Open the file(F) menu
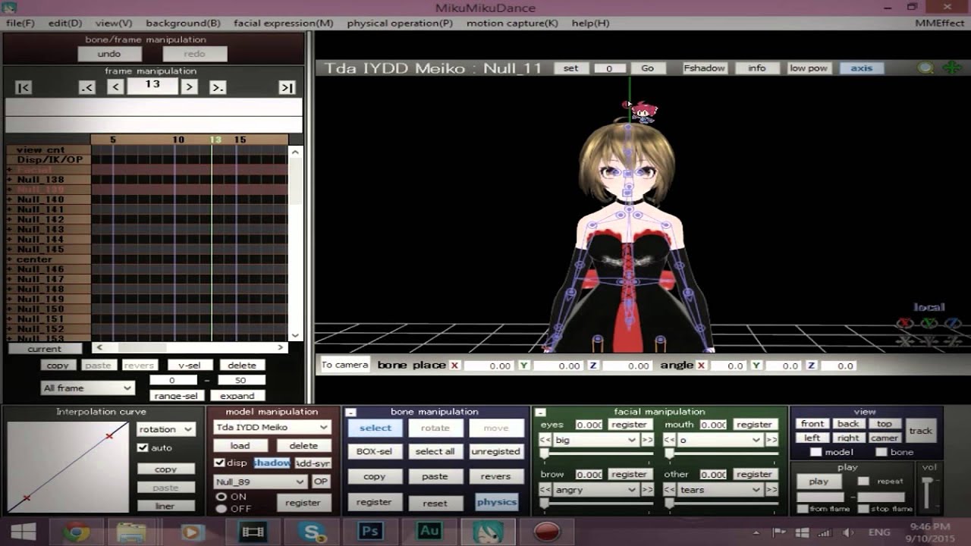The height and width of the screenshot is (546, 971). point(20,24)
